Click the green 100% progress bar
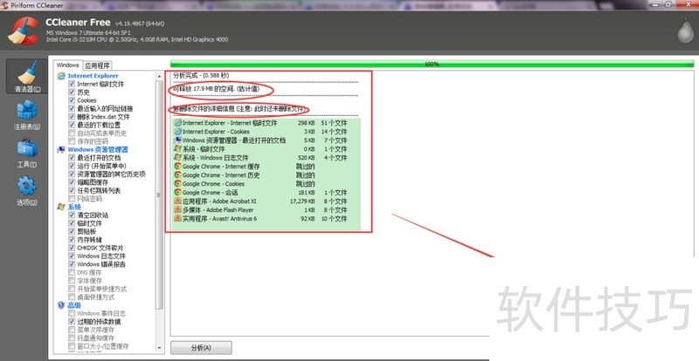Image resolution: width=699 pixels, height=361 pixels. point(432,65)
